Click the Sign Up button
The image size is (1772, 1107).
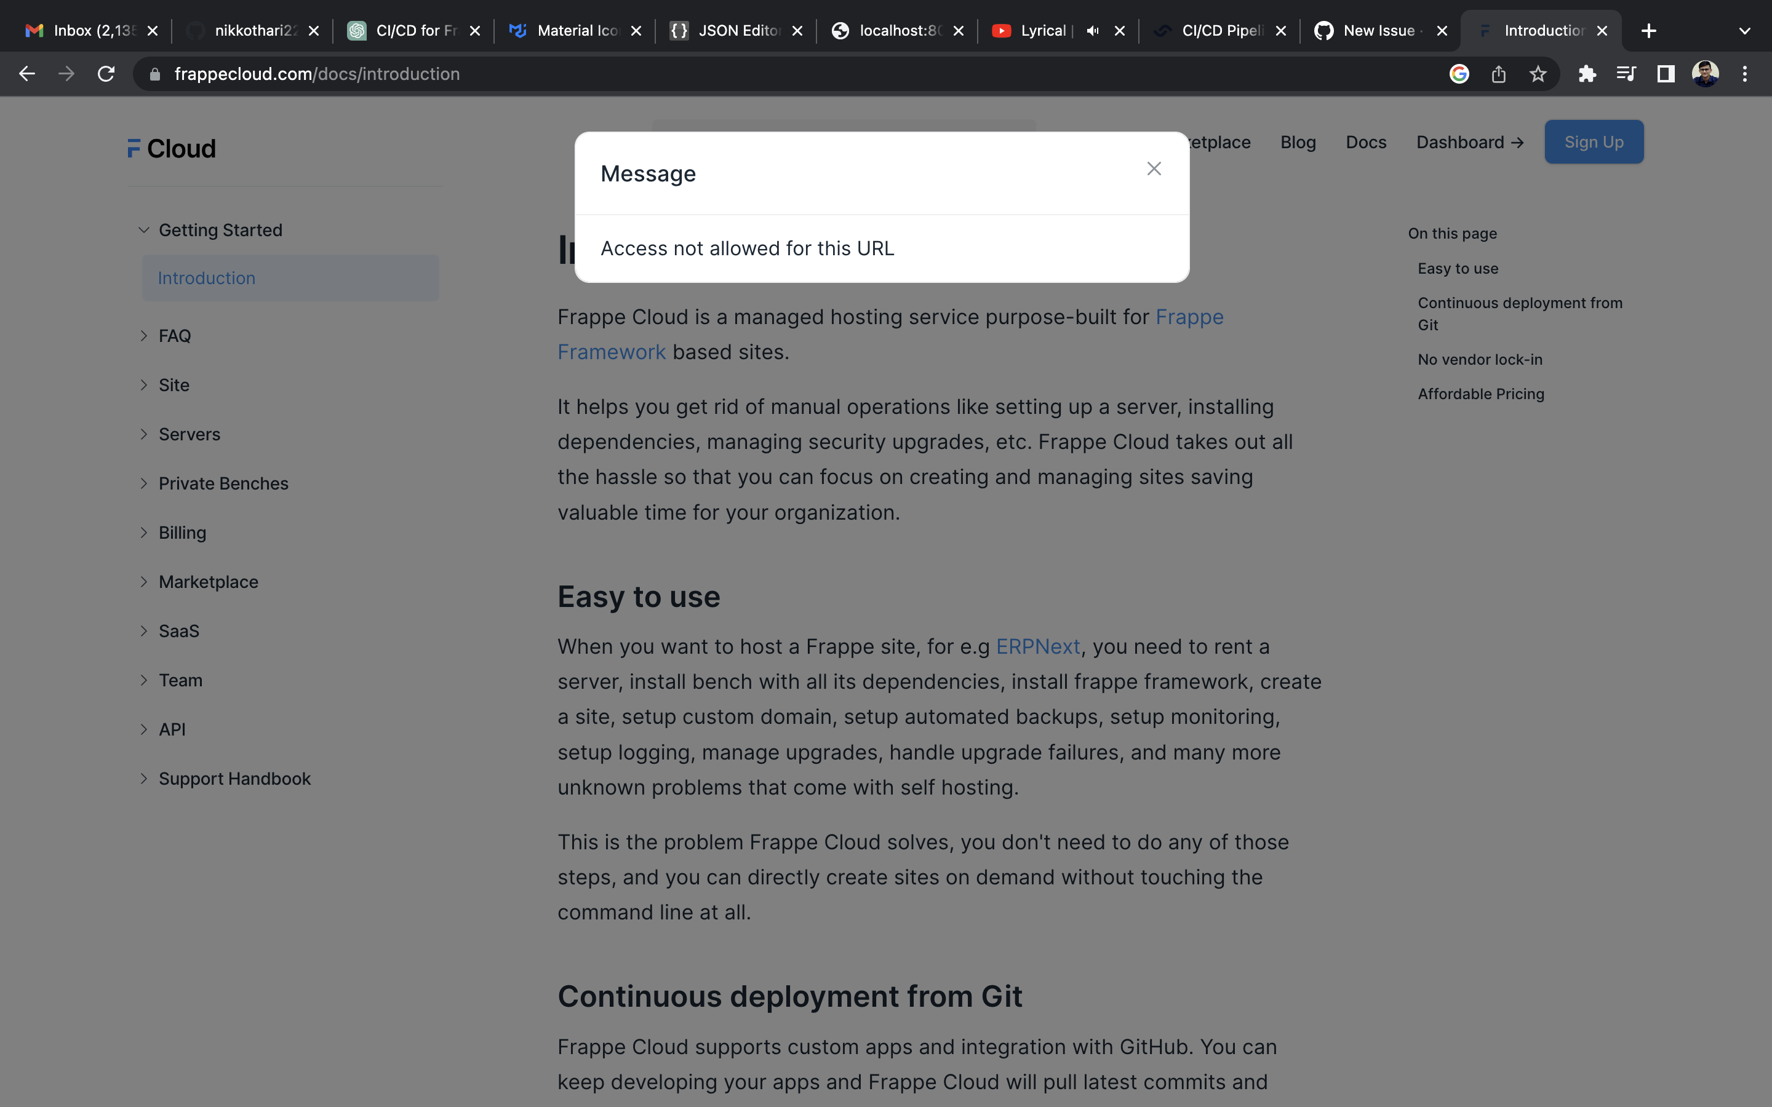pyautogui.click(x=1594, y=141)
